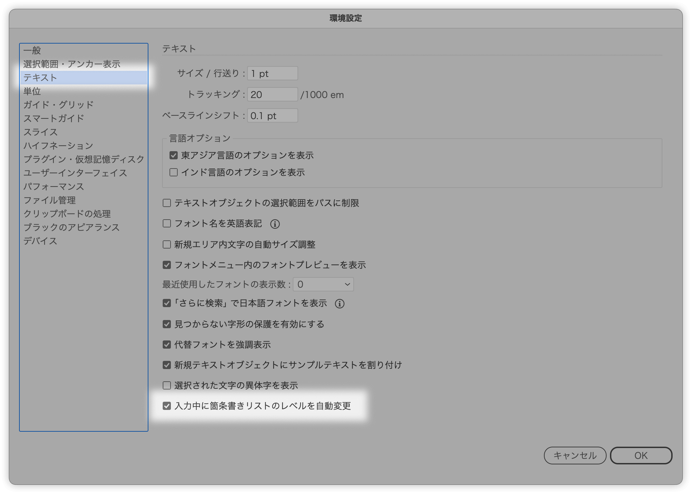Click the サイズ / 行送り input field
The height and width of the screenshot is (494, 692).
[272, 74]
